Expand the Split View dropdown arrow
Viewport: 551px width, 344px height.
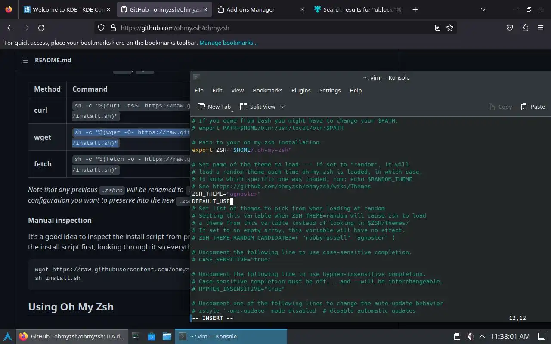coord(282,107)
